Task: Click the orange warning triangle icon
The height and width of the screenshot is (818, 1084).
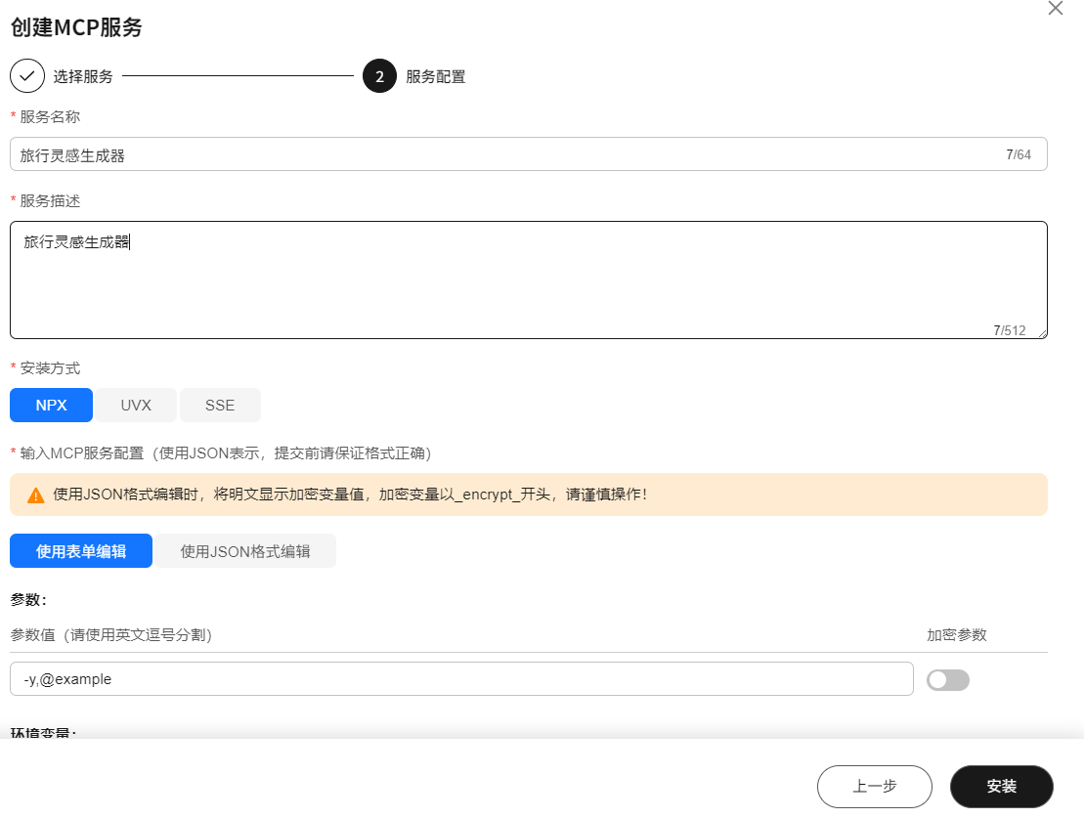Action: 35,495
